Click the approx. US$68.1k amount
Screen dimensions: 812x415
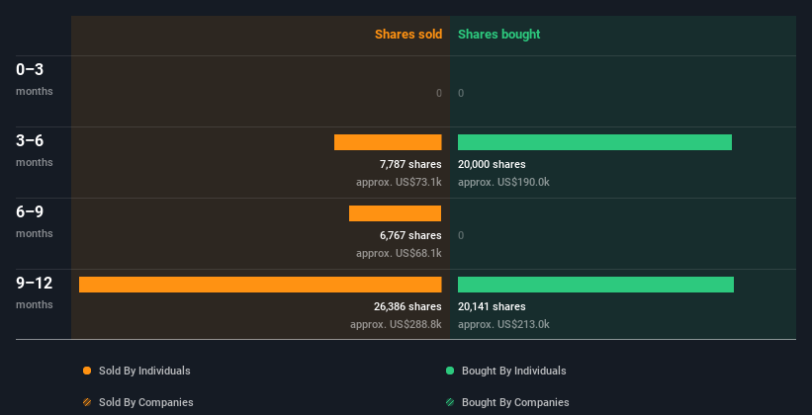pos(399,254)
